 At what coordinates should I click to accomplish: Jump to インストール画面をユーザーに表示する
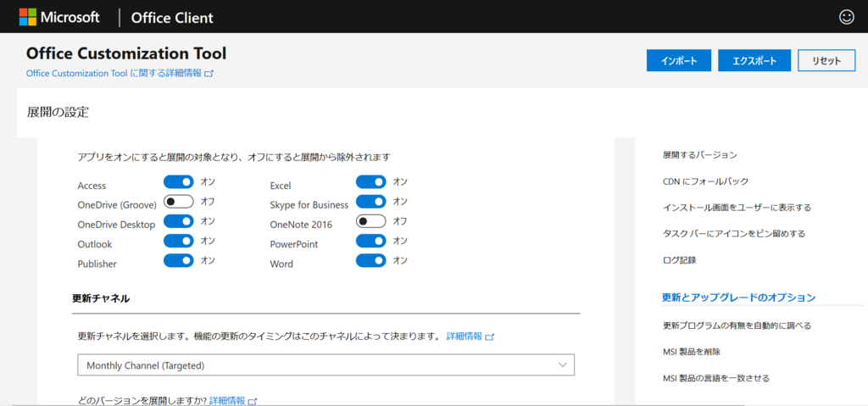737,207
